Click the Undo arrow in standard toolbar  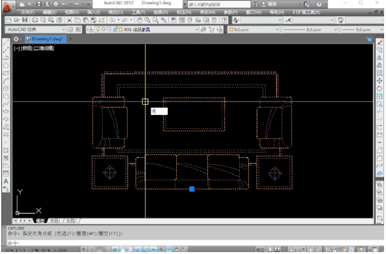(112, 20)
